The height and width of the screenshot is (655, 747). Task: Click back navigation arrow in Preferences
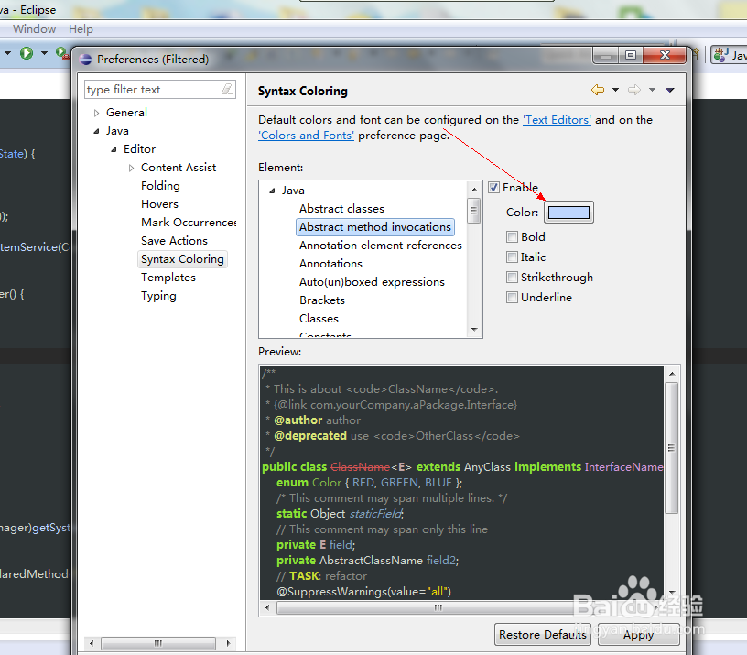(x=598, y=90)
